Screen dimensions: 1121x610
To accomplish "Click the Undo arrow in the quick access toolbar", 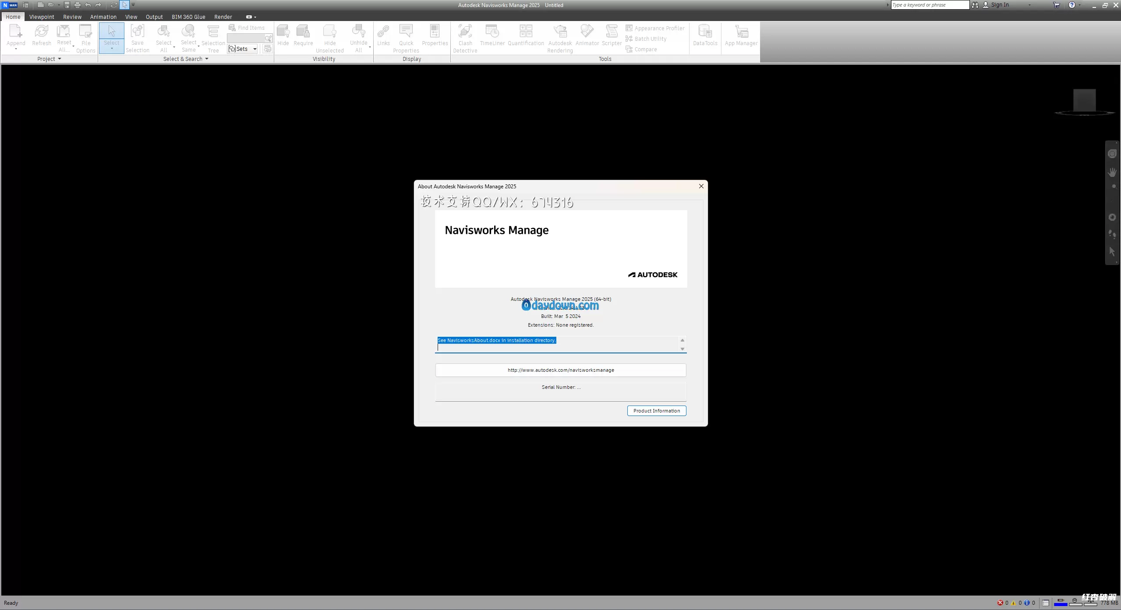I will pos(88,5).
